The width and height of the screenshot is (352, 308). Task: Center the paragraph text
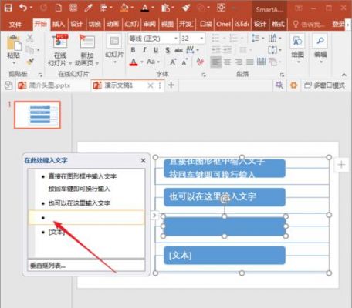[x=227, y=62]
